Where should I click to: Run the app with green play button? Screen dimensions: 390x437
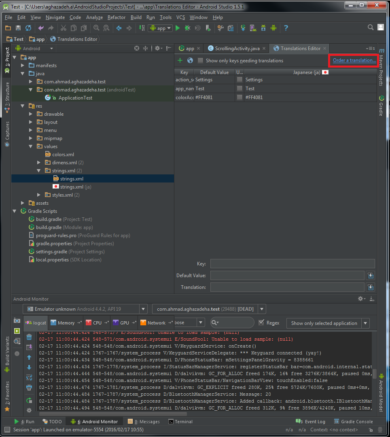click(x=178, y=28)
